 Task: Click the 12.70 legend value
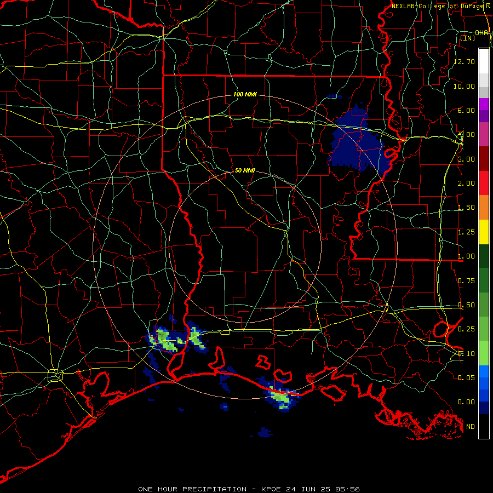465,61
